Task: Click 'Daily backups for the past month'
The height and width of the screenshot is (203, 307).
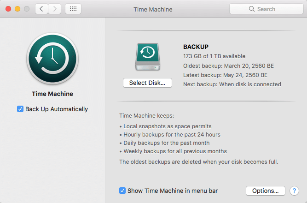Action: click(164, 143)
